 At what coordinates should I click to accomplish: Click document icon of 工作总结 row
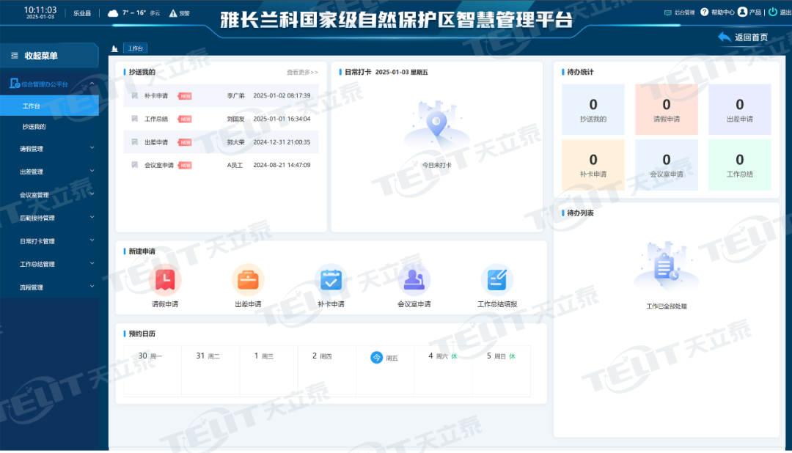pyautogui.click(x=135, y=119)
